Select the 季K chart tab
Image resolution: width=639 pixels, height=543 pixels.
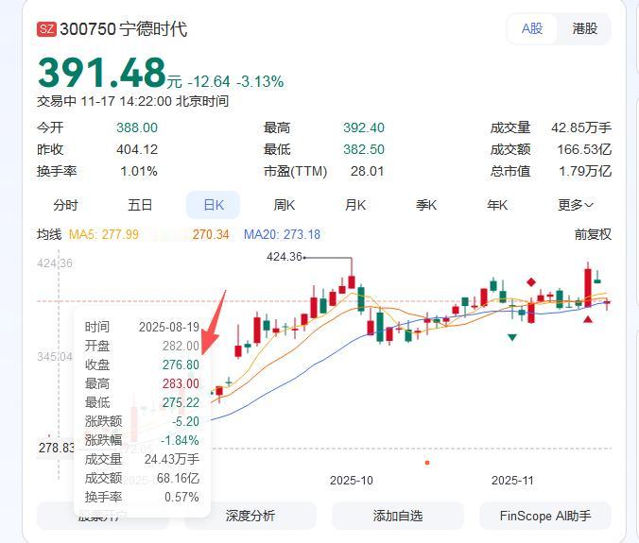pyautogui.click(x=426, y=205)
